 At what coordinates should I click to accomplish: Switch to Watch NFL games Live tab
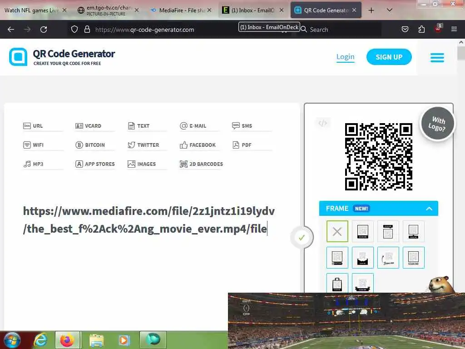pyautogui.click(x=31, y=10)
